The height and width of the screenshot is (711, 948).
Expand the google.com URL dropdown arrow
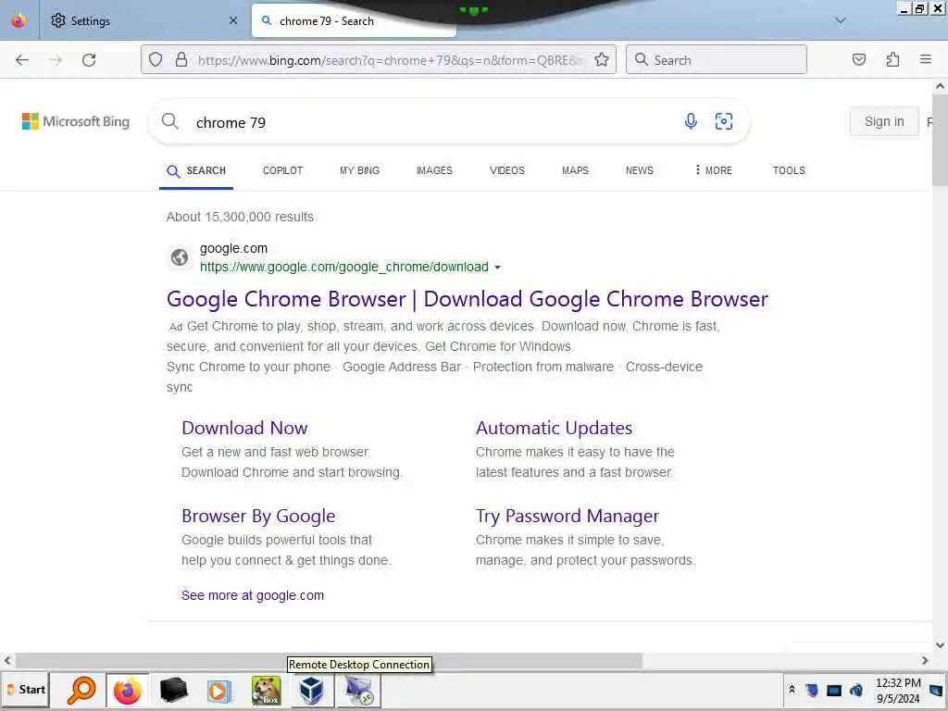pyautogui.click(x=497, y=268)
